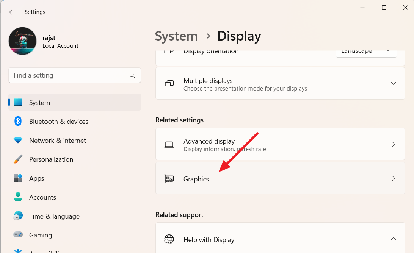Click the Personalization brush icon

18,159
